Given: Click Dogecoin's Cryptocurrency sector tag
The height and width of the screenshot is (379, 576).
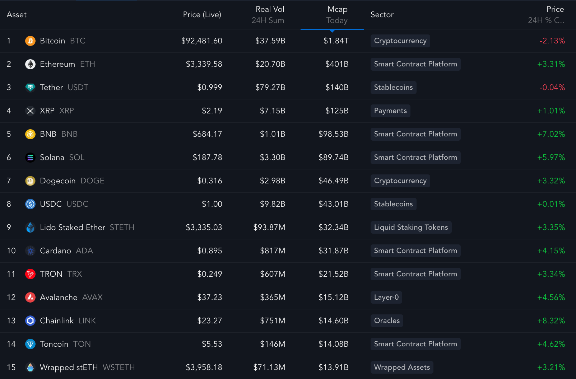Looking at the screenshot, I should click(x=400, y=181).
